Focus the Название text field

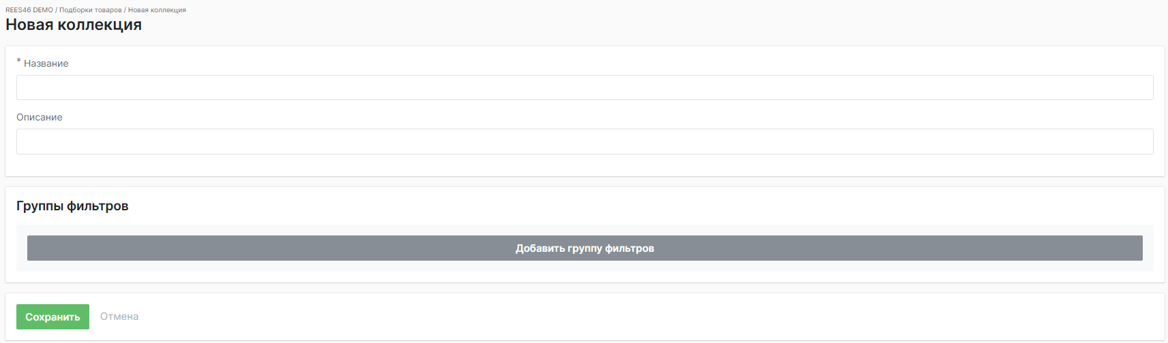tap(584, 88)
